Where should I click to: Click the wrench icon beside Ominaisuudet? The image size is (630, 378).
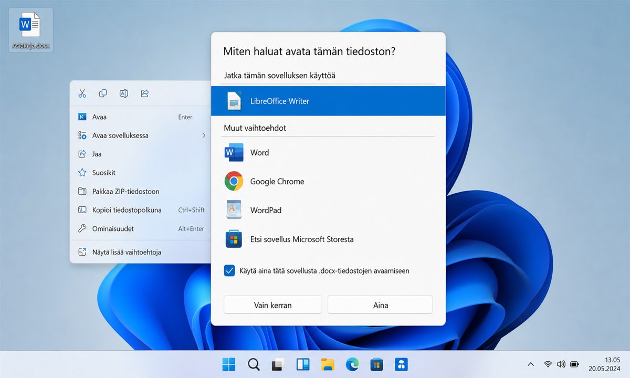pos(82,228)
